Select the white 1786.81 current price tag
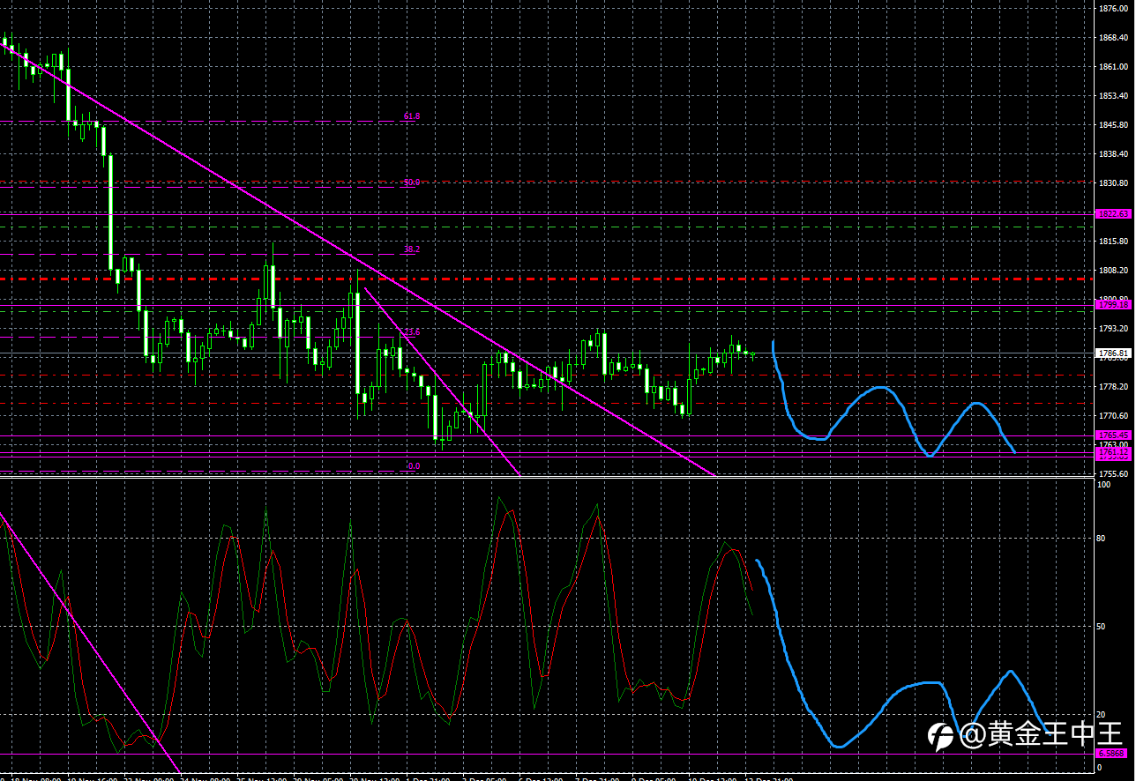 click(1112, 353)
